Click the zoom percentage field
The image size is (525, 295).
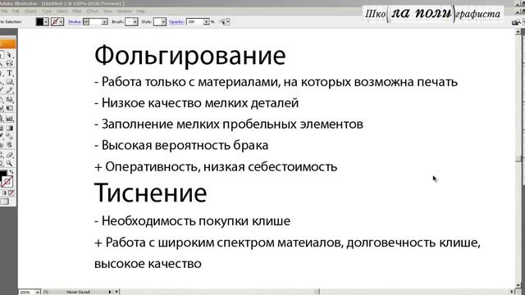[x=26, y=292]
